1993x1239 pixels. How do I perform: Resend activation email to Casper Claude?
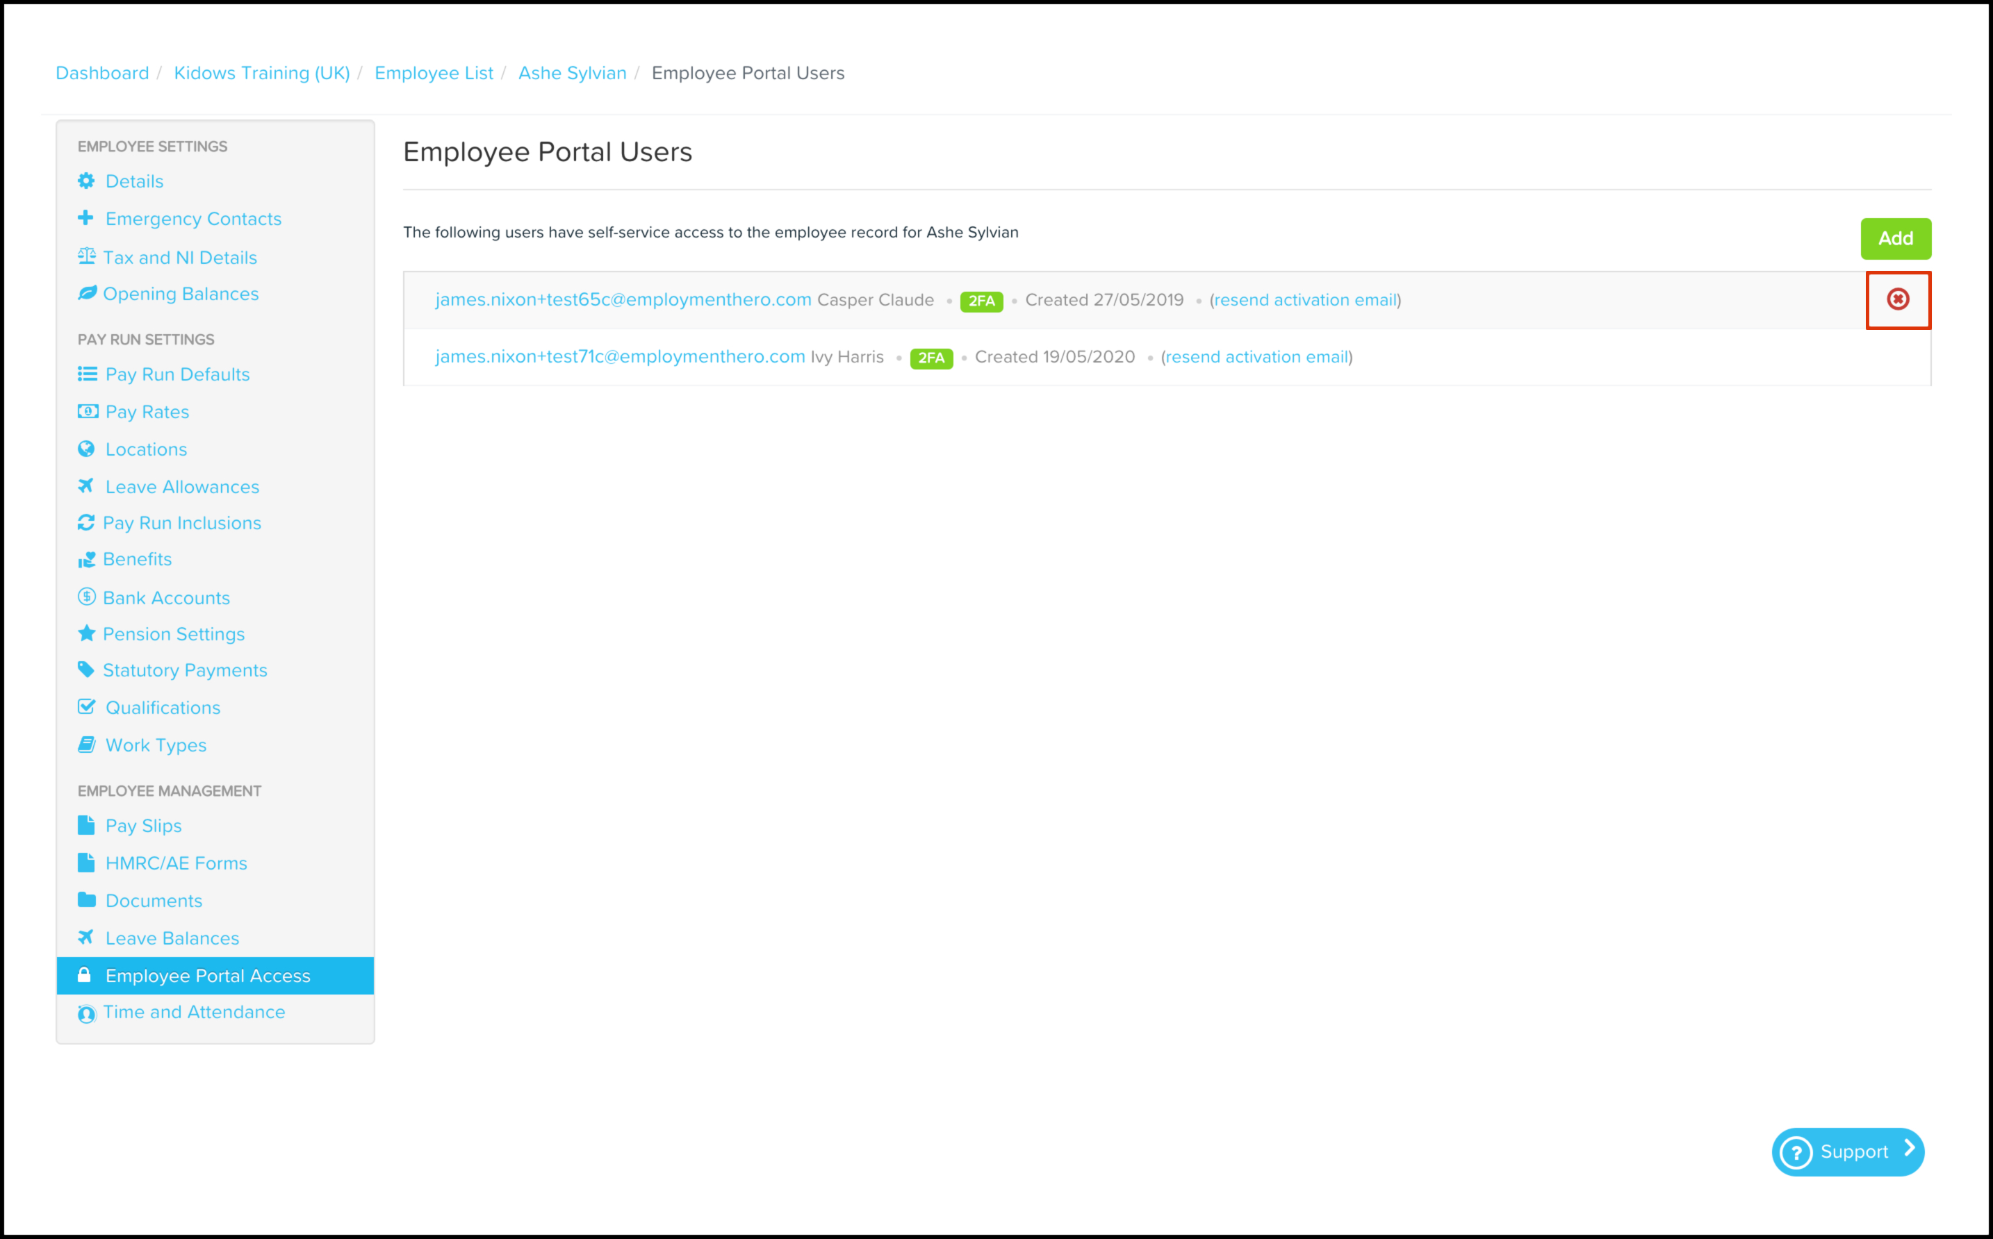1305,300
